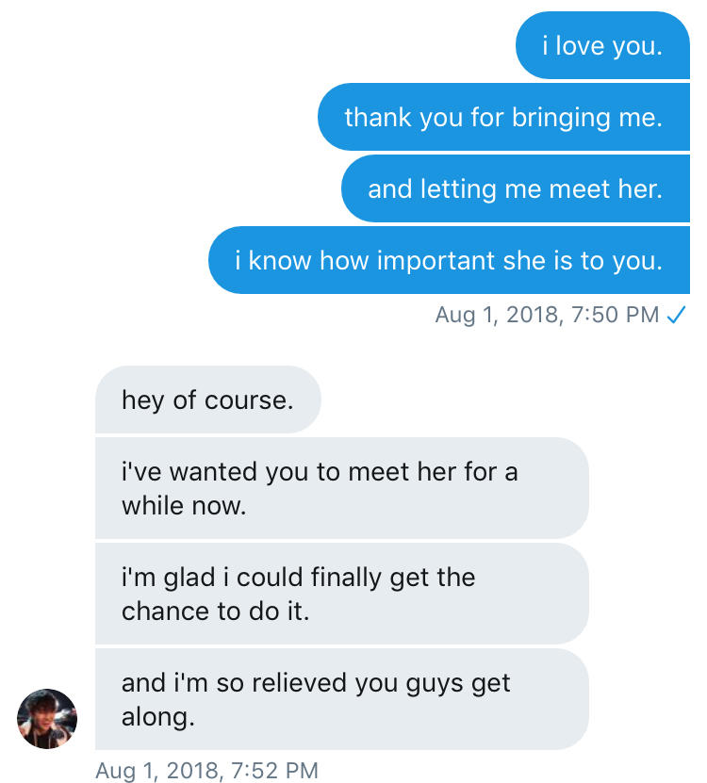Tap "i'm so relieved you guys get along" bubble
Screen dimensions: 707x783
point(341,699)
